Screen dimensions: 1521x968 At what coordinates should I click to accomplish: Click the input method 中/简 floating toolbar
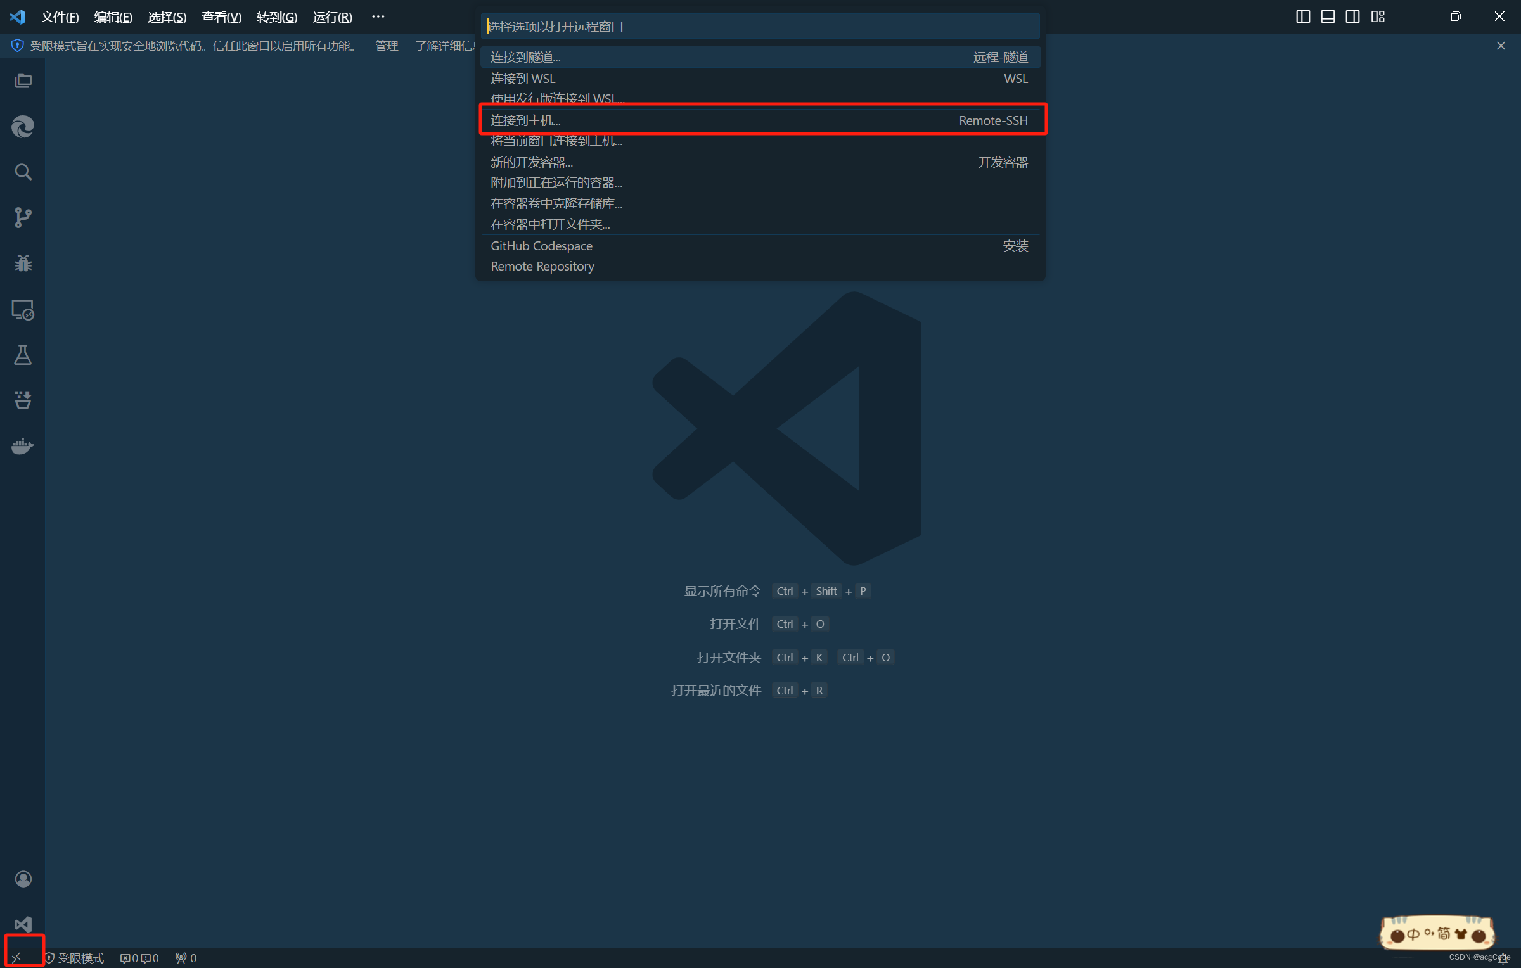tap(1437, 933)
